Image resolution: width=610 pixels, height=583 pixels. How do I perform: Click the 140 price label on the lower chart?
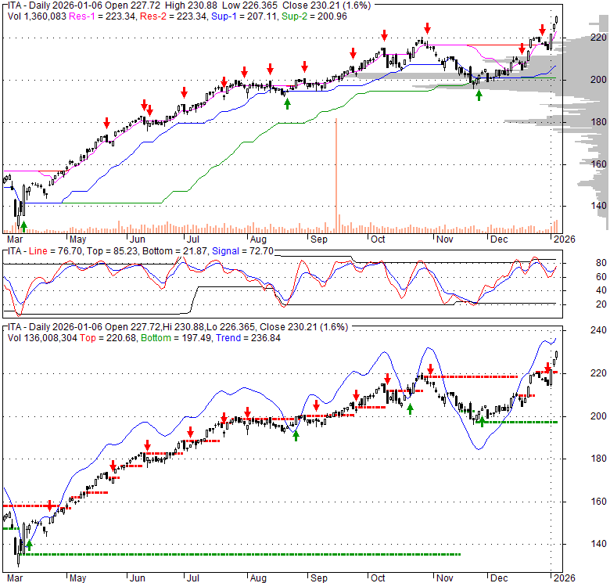[598, 544]
